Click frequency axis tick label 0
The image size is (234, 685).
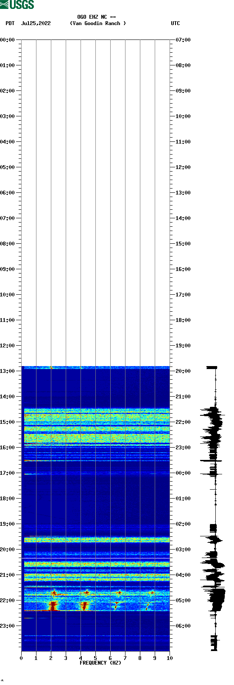point(21,658)
